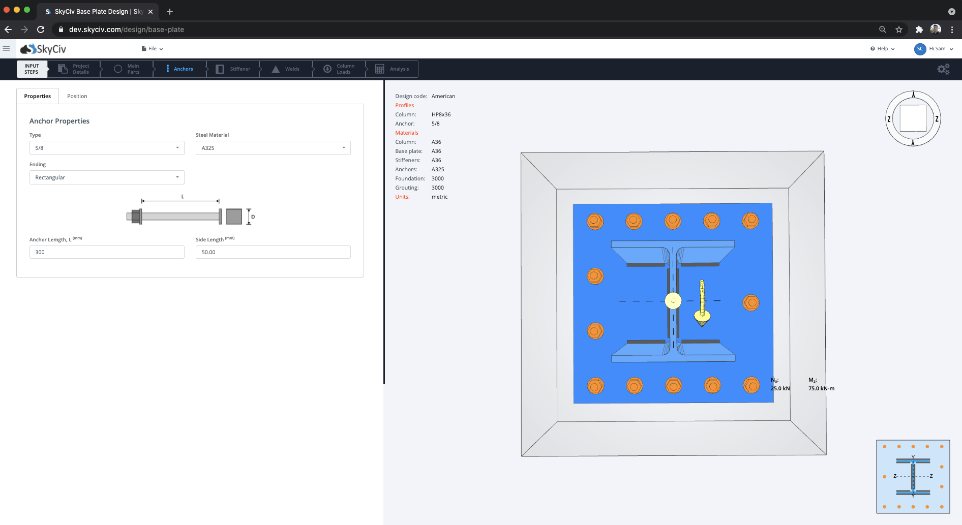Open the Hi Sam account dropdown
962x525 pixels.
coord(937,49)
